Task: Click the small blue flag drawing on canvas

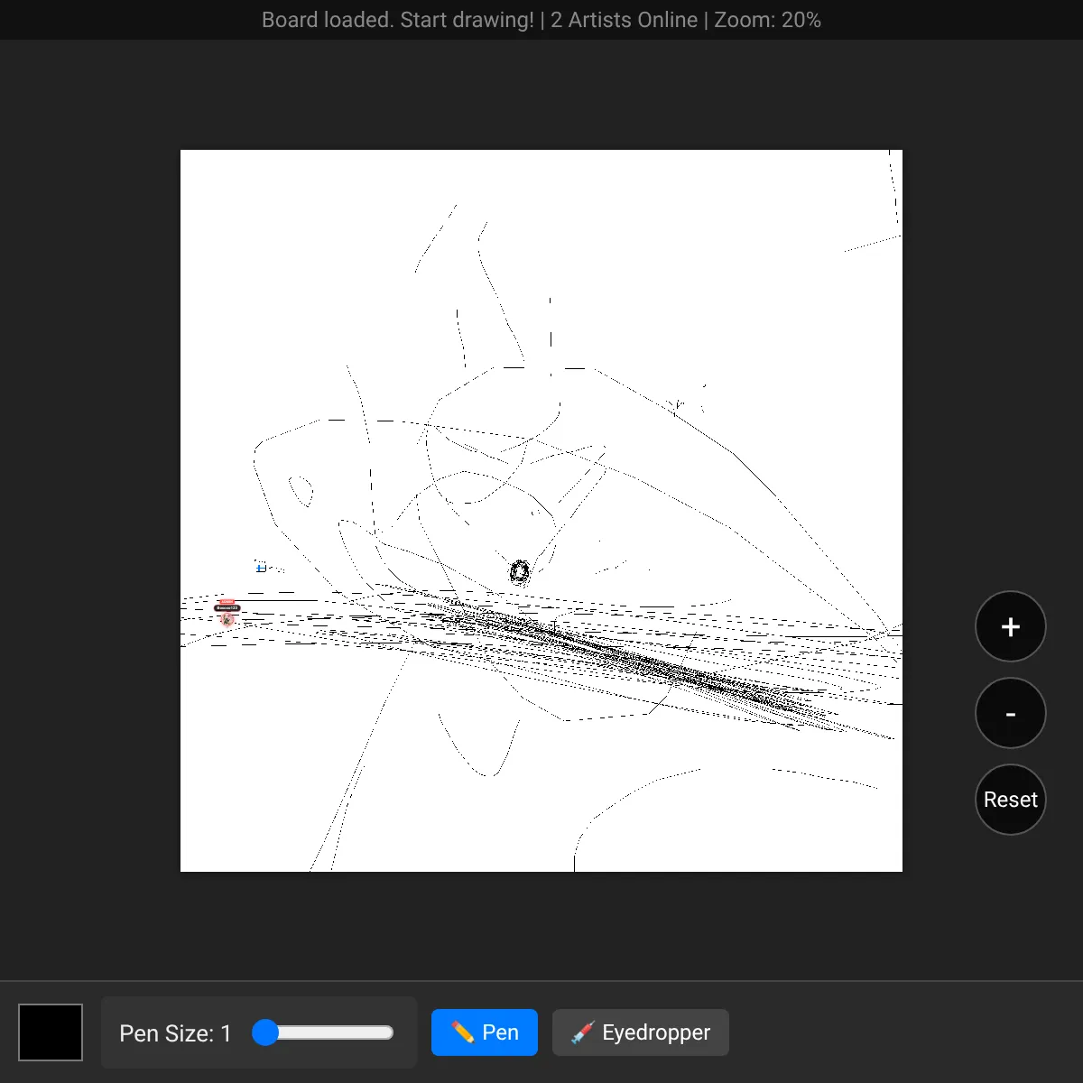Action: click(261, 568)
